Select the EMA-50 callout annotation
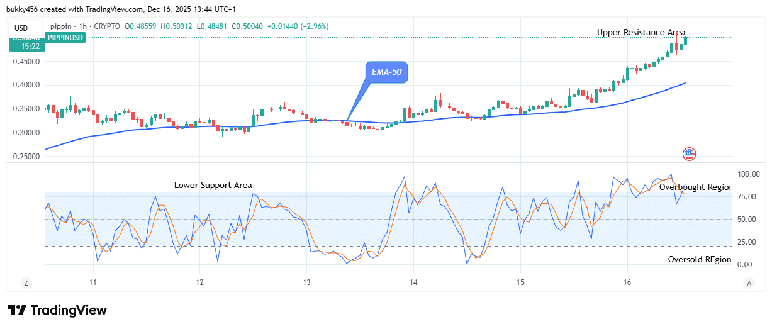 click(x=386, y=73)
